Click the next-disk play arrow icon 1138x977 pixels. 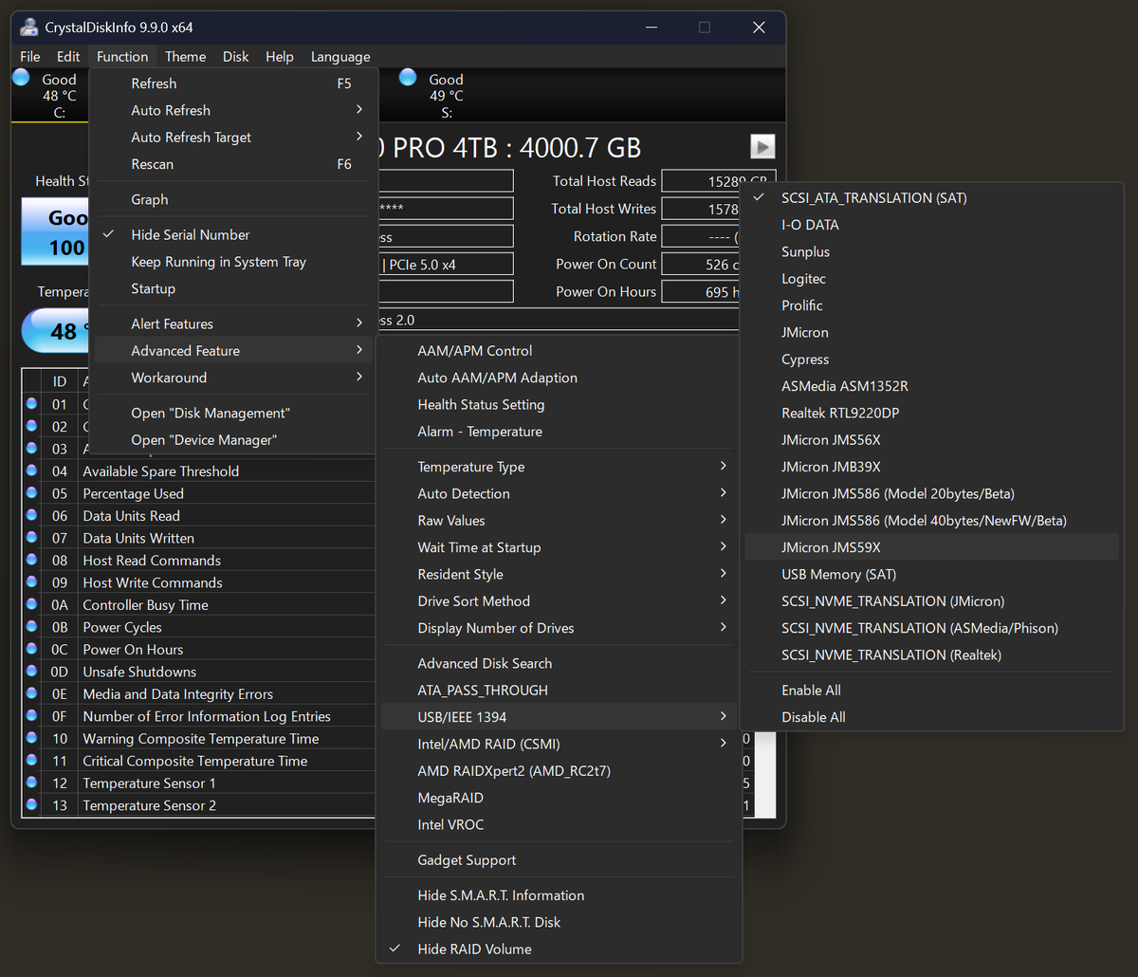[762, 146]
